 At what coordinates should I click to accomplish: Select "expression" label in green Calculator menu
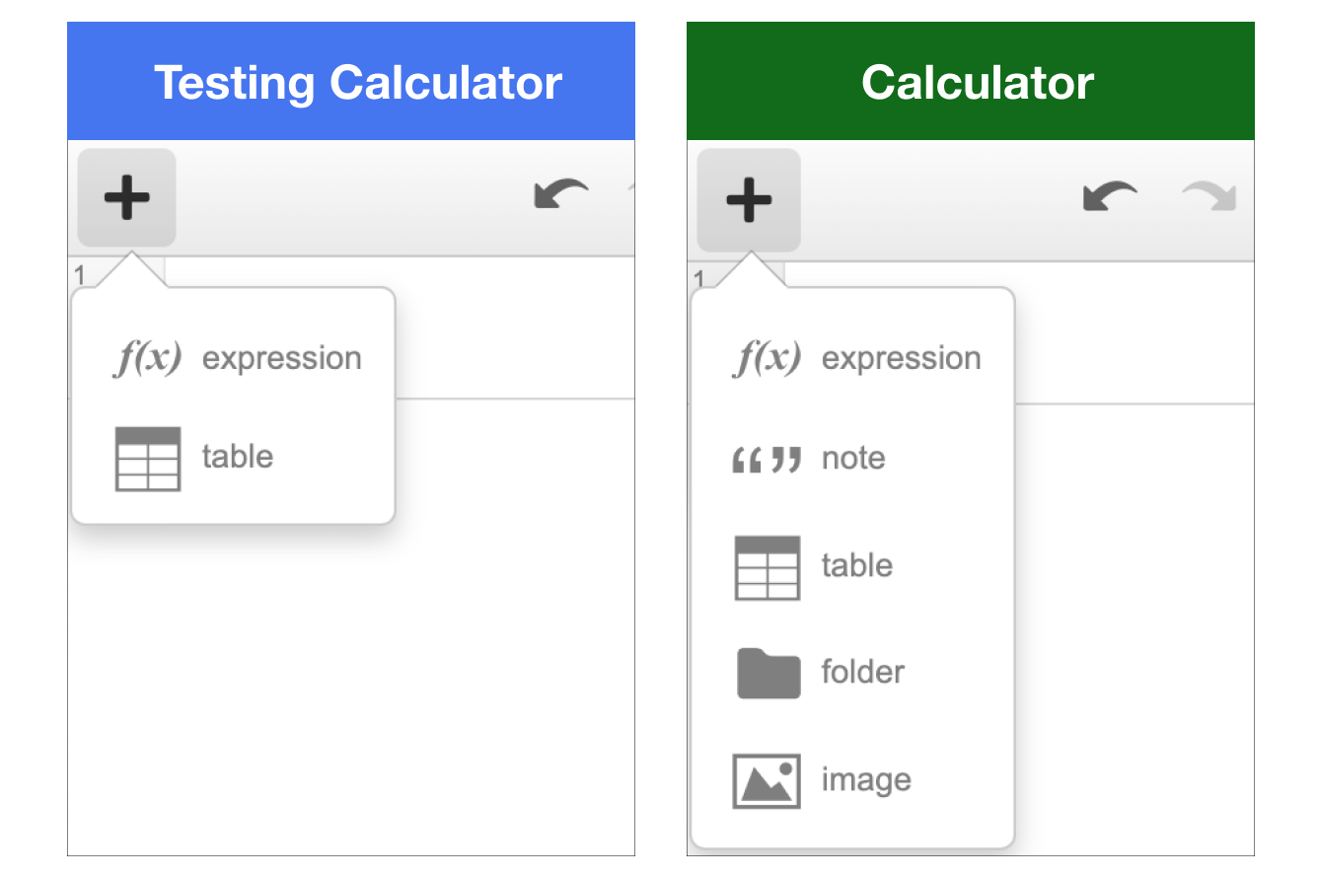point(902,358)
